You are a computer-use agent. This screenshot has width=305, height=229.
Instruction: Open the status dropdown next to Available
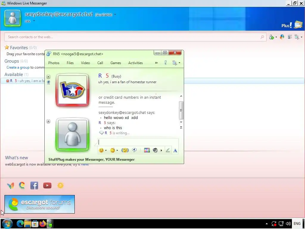(115, 15)
